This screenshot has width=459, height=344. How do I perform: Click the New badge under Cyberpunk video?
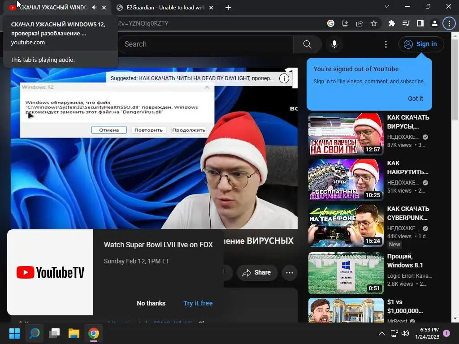click(394, 245)
